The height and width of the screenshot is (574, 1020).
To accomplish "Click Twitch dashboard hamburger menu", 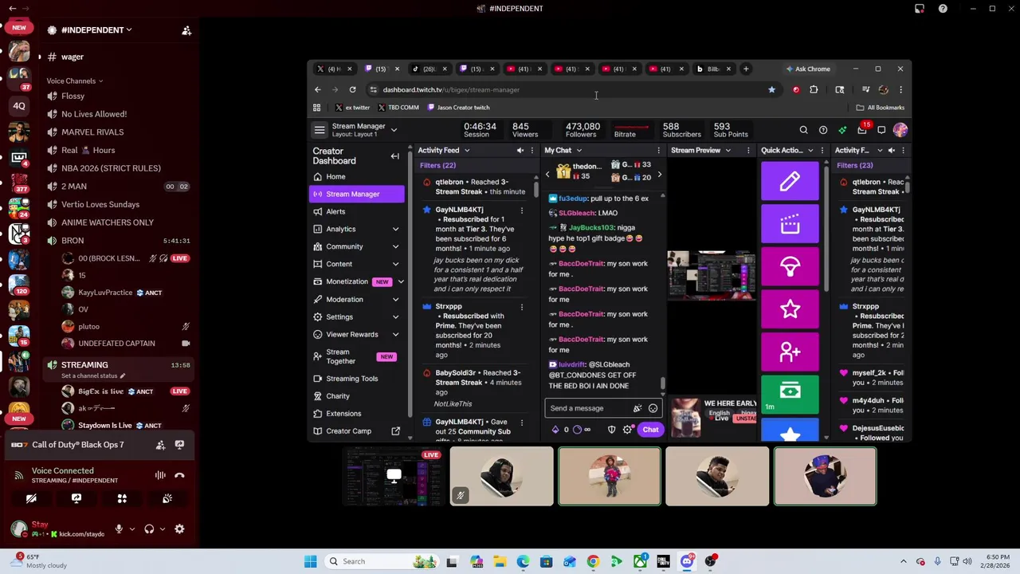I will (x=320, y=130).
